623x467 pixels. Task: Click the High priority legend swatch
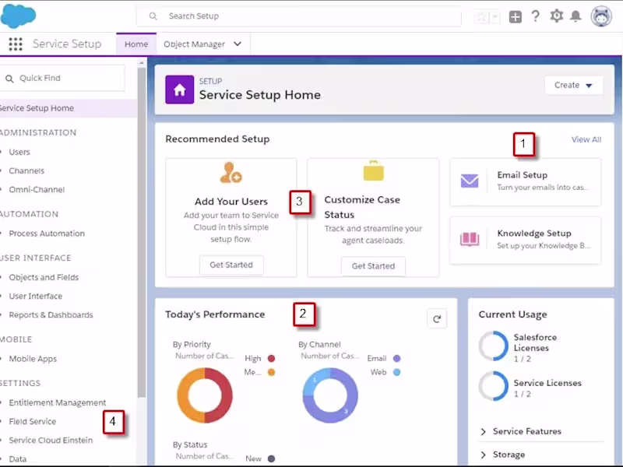(271, 359)
